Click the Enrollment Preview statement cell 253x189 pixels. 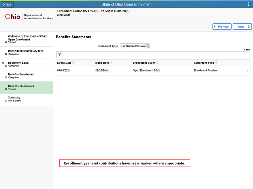coord(206,70)
